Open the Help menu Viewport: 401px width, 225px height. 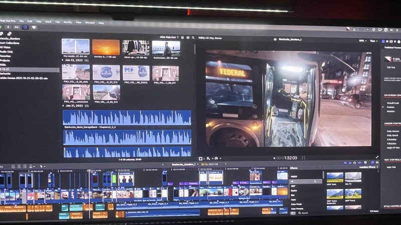click(101, 23)
